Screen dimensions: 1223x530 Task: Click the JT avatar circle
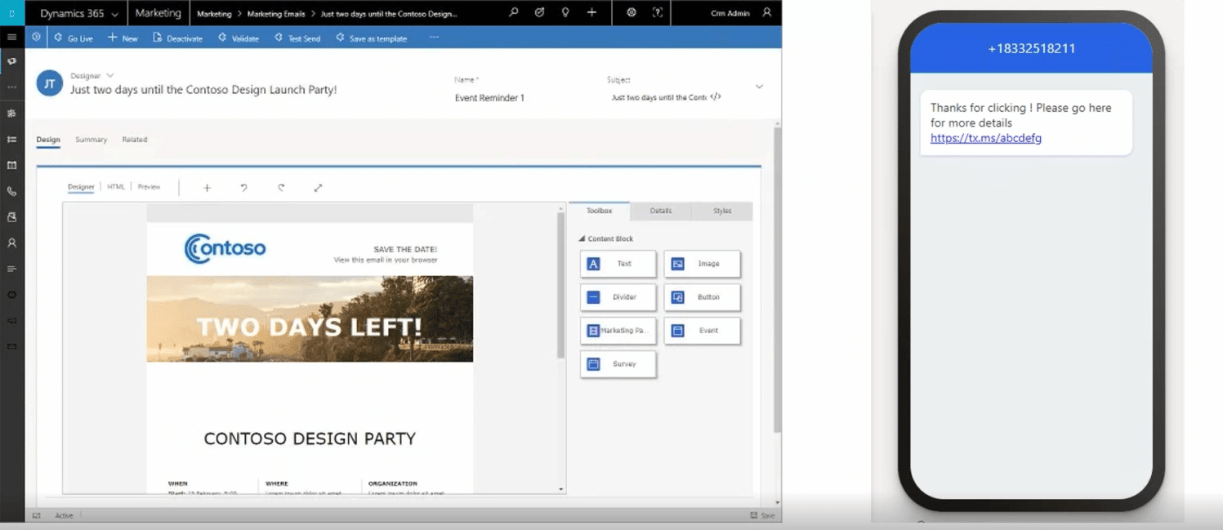(x=50, y=83)
